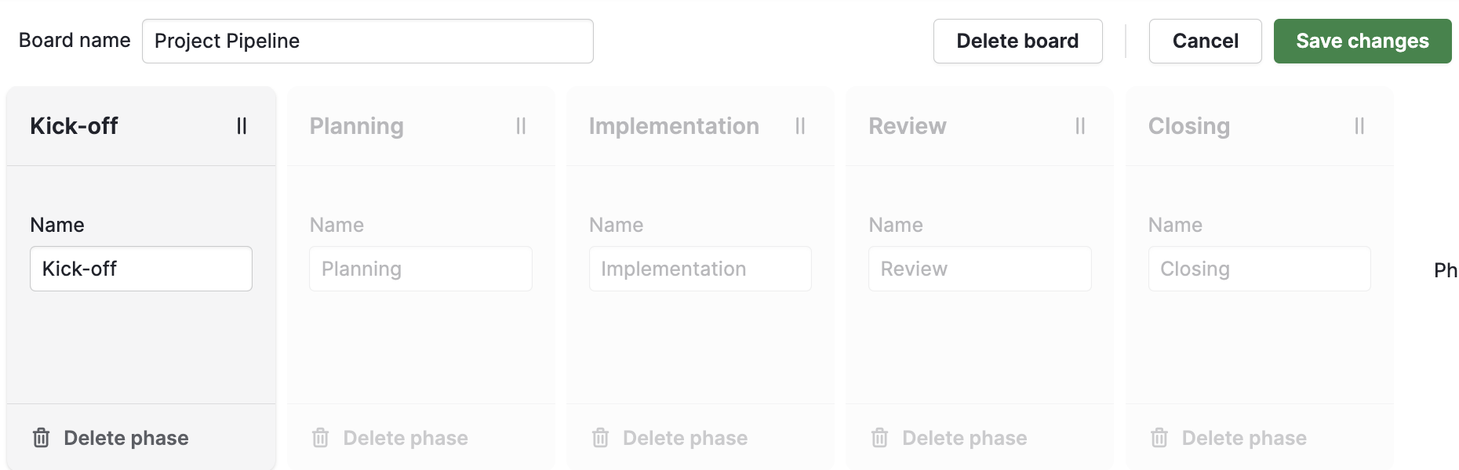Screen dimensions: 1459x470
Task: Click the drag handle on the Review header
Action: click(x=1080, y=125)
